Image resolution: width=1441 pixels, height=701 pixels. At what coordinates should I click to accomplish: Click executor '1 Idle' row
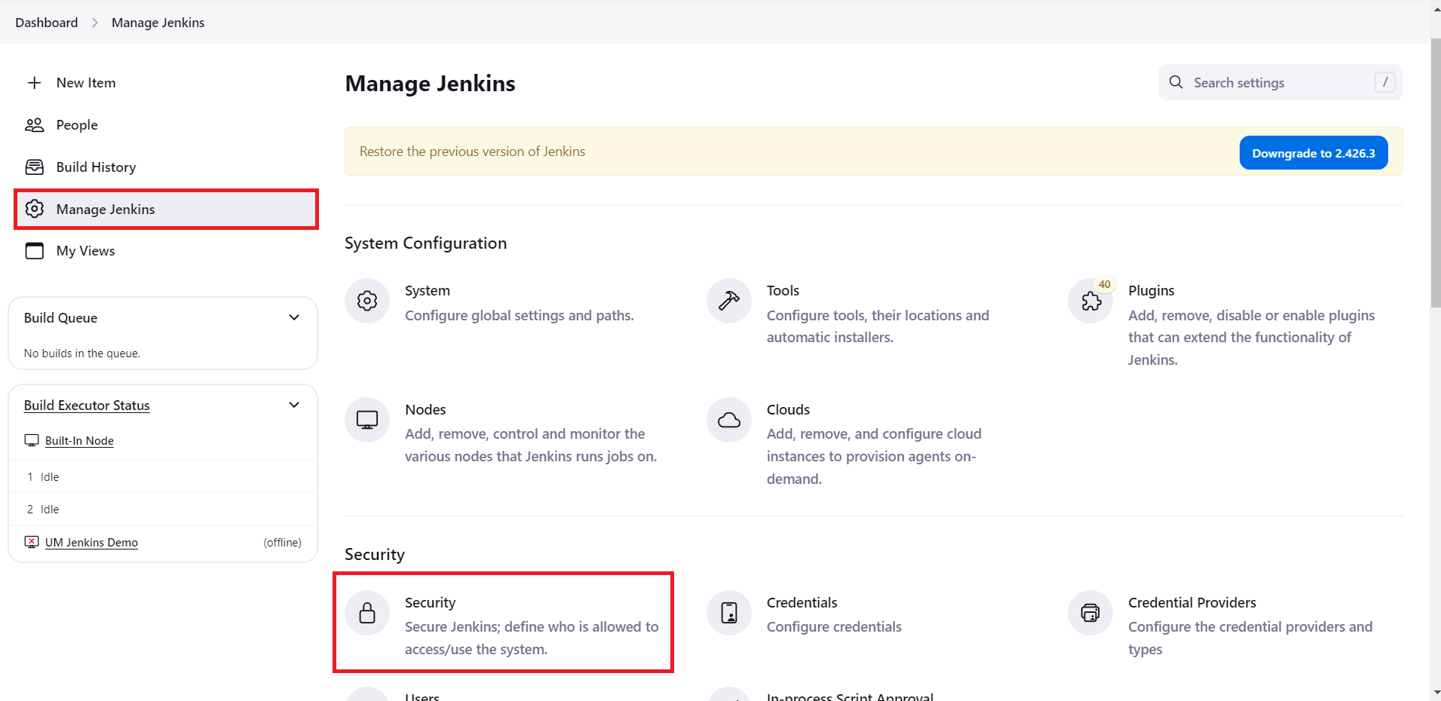pyautogui.click(x=163, y=477)
